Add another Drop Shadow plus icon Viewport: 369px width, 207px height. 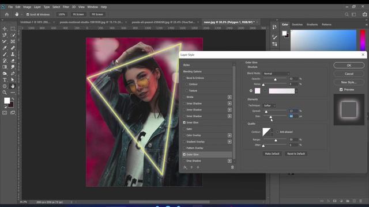click(x=229, y=161)
